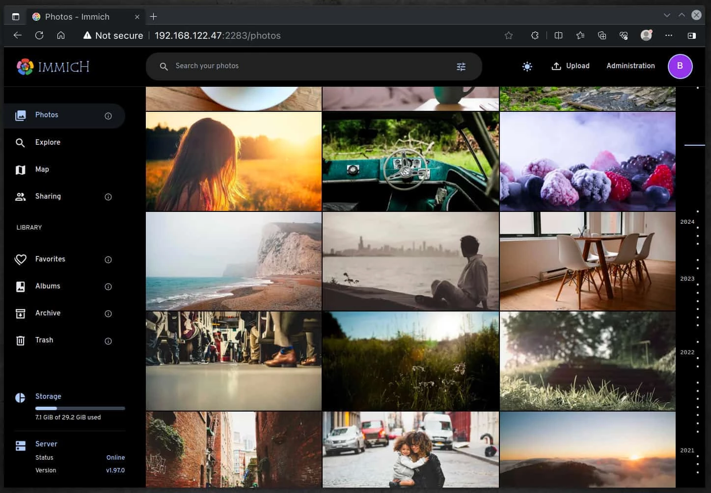Open the Map view
The width and height of the screenshot is (711, 493).
(64, 169)
